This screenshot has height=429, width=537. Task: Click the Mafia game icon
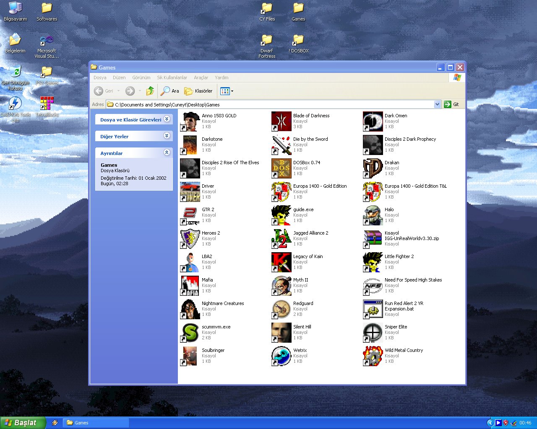tap(190, 286)
